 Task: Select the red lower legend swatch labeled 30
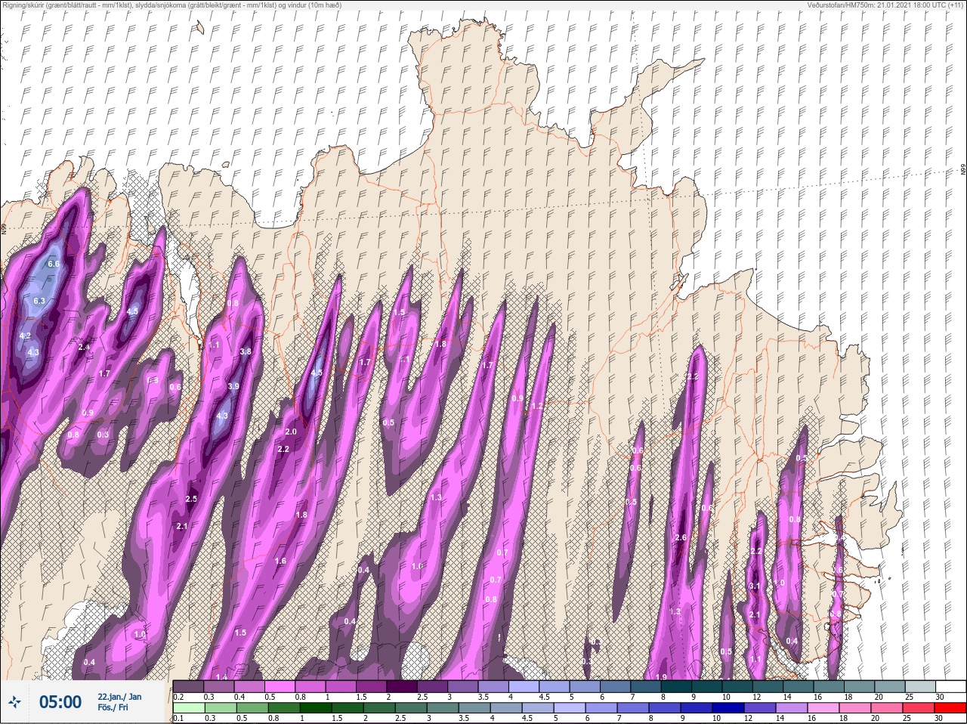(x=950, y=707)
